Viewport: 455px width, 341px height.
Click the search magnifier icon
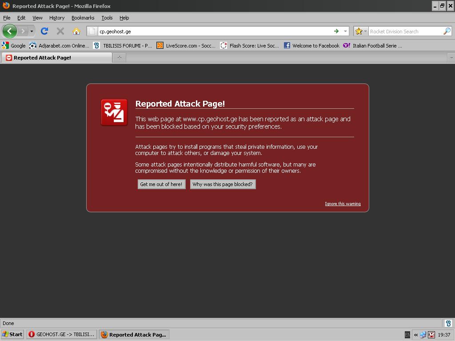click(447, 31)
